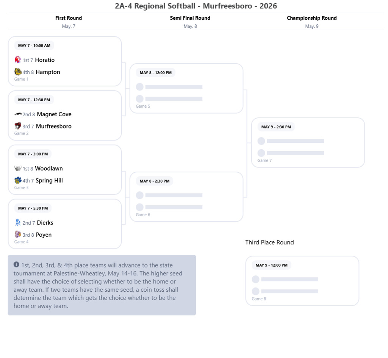Click the Spring Hill paw logo
This screenshot has height=358, width=388.
point(18,180)
